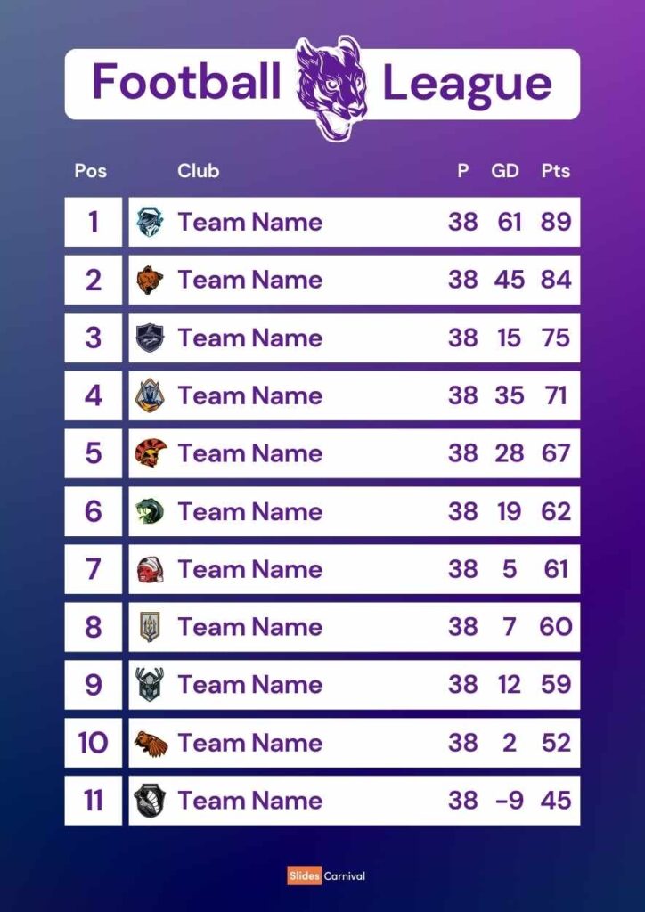Select the brown beaver team logo
The height and width of the screenshot is (912, 645).
point(150,743)
